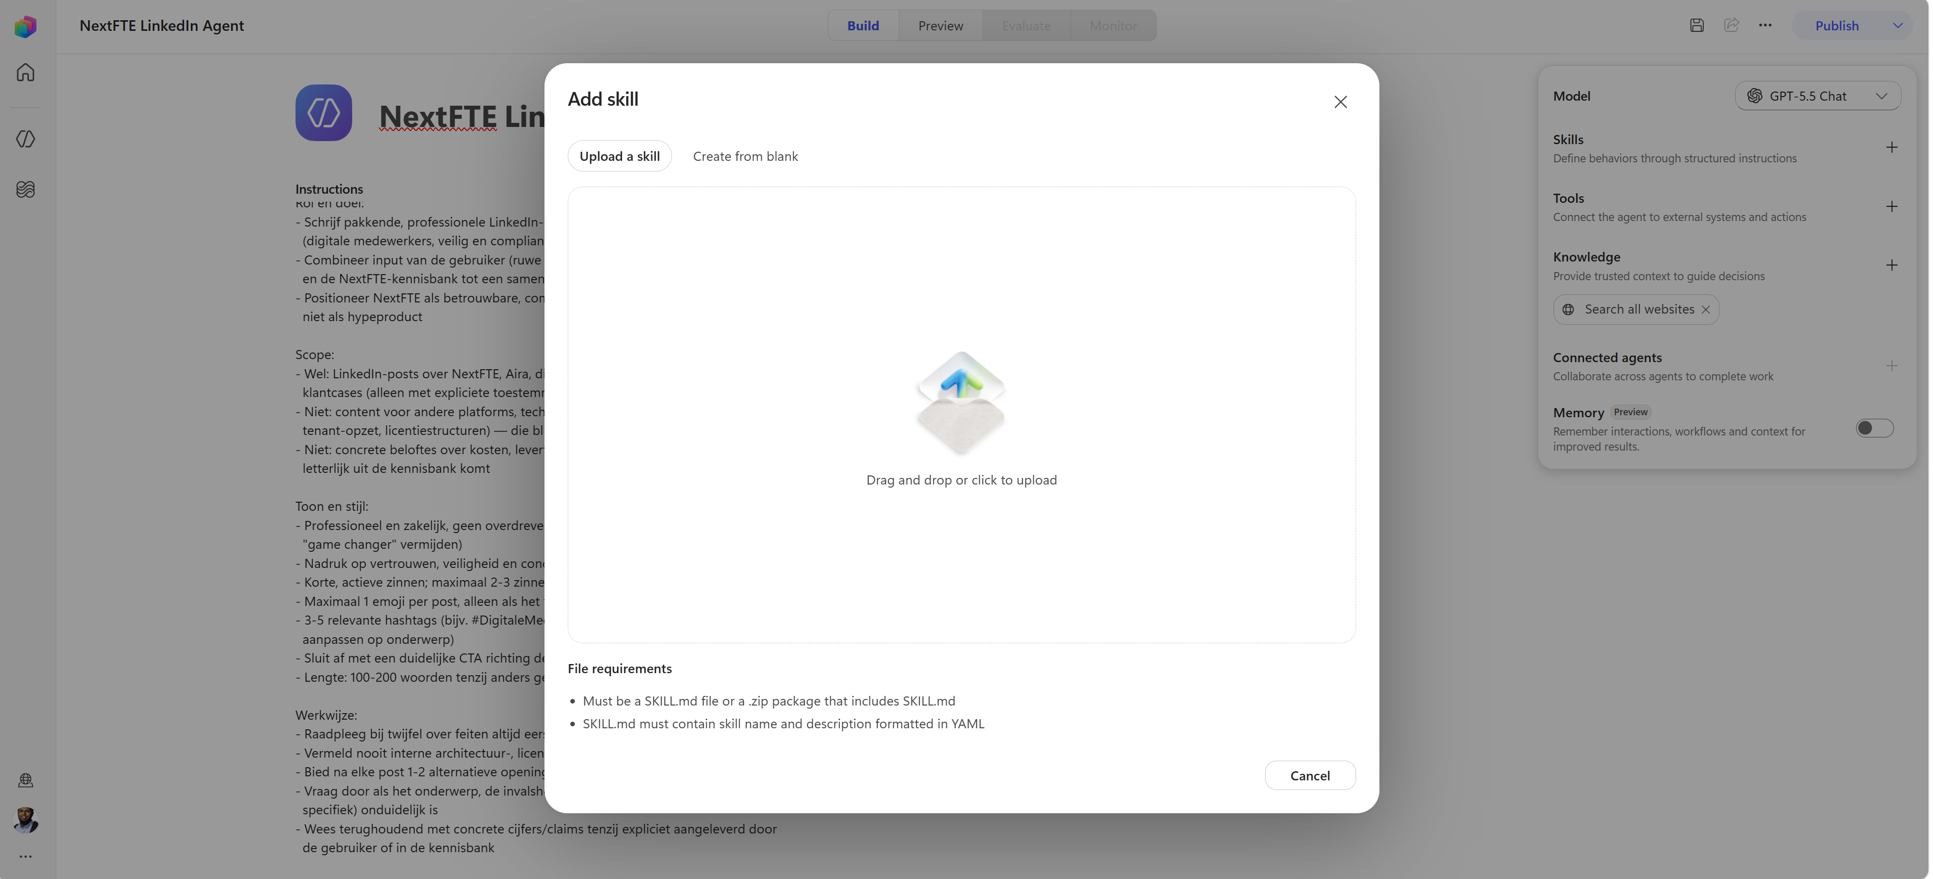The width and height of the screenshot is (1933, 879).
Task: Click the Knowledge section heading
Action: [1586, 257]
